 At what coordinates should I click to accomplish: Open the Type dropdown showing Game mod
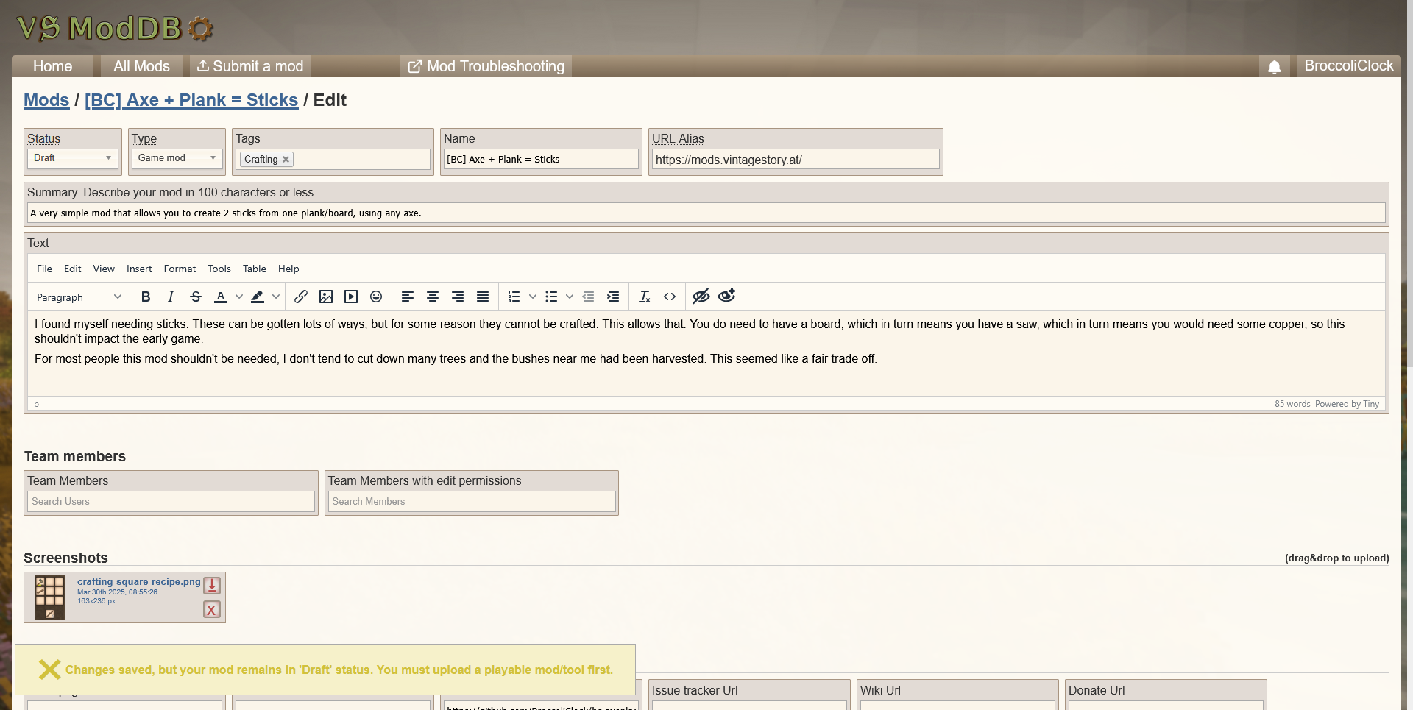pos(177,158)
